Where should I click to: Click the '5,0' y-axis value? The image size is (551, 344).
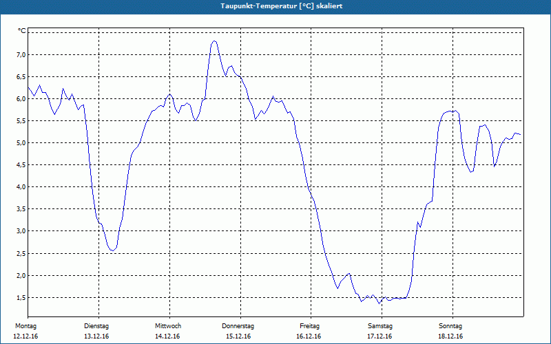click(x=21, y=143)
